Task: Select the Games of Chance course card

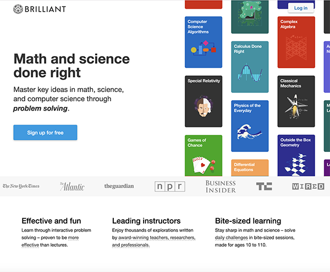Action: point(204,155)
